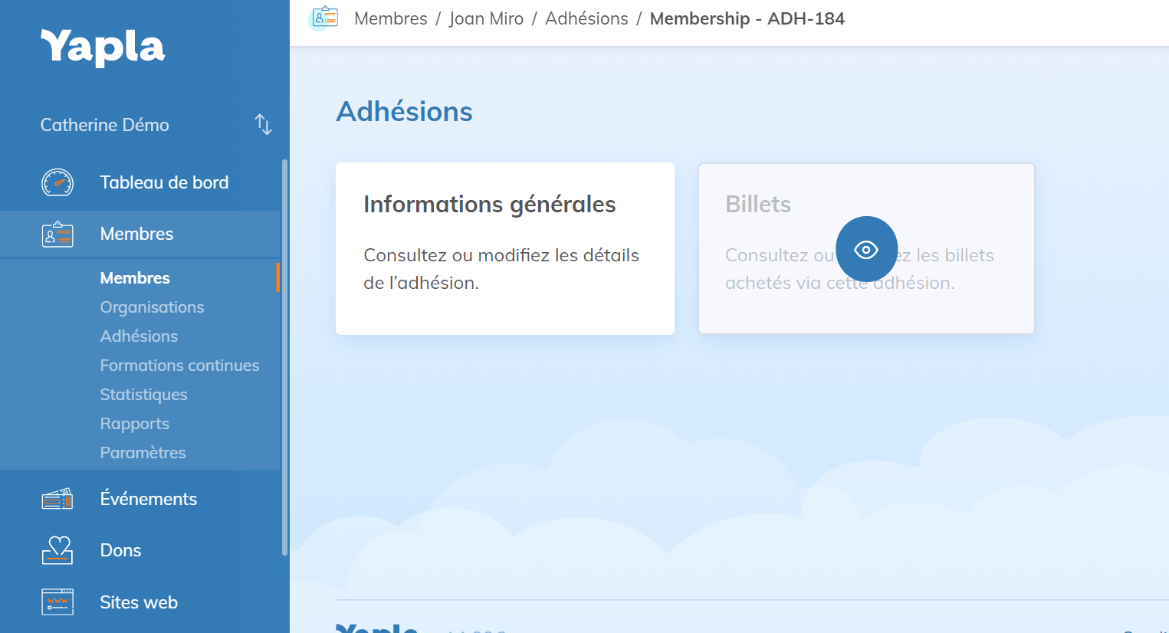Collapse the Membres section in sidebar
This screenshot has height=633, width=1169.
pos(136,234)
